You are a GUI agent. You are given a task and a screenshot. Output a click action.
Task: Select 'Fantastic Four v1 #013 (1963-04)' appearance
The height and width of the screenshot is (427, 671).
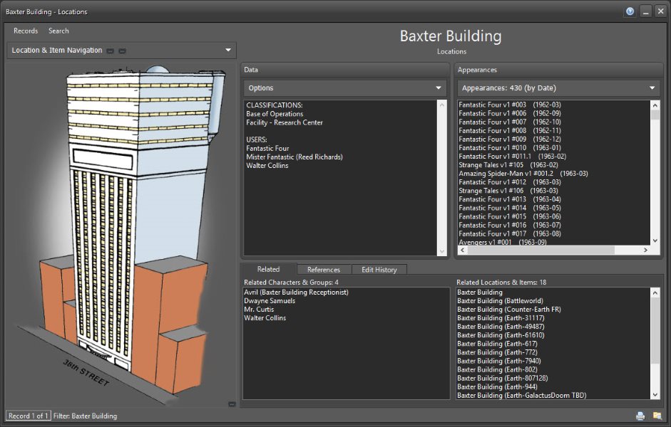tap(510, 199)
